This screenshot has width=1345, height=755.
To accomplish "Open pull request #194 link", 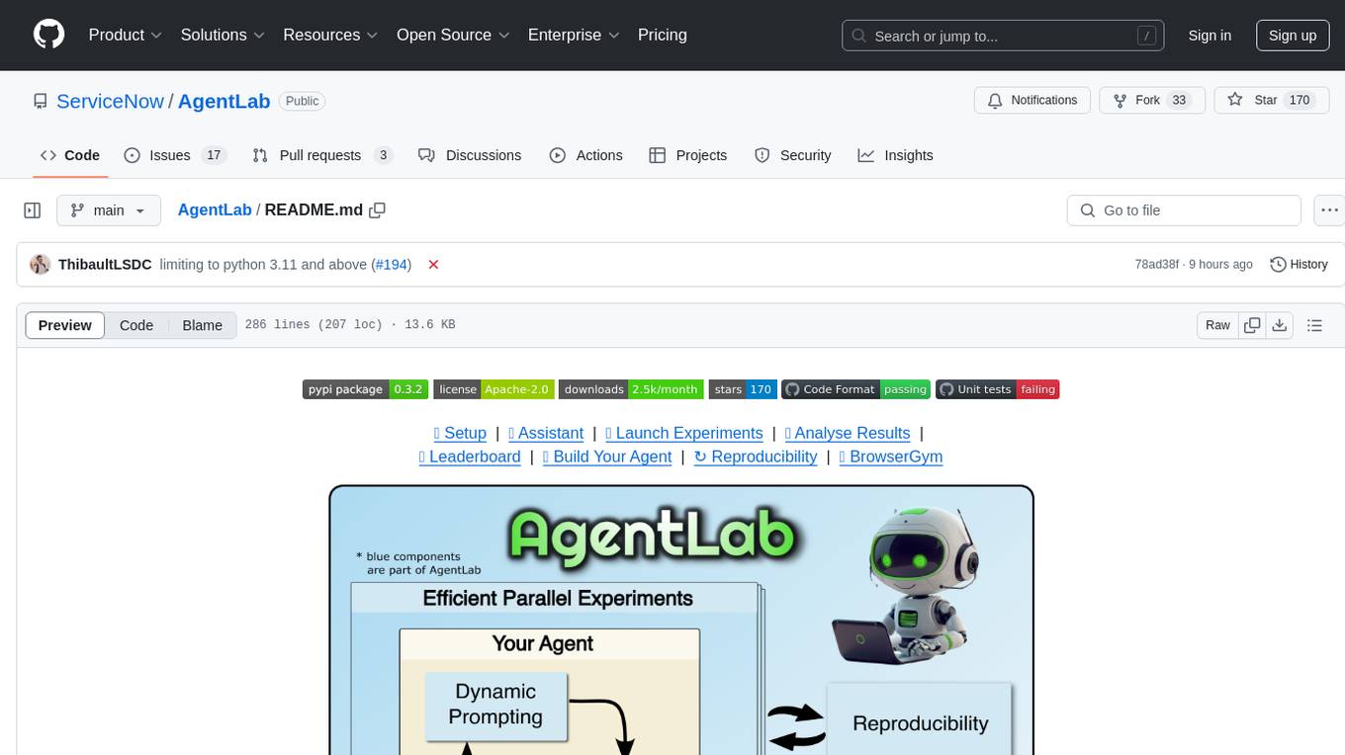I will click(391, 264).
